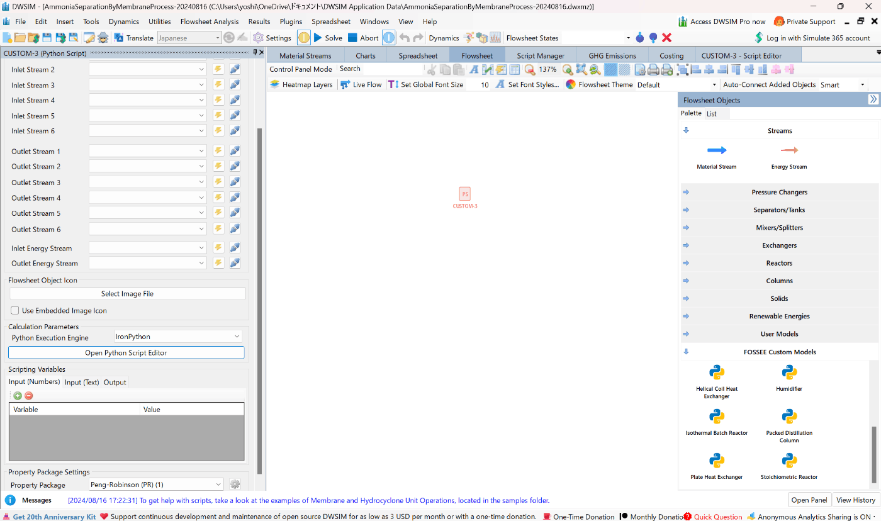
Task: Select the Isothermal Batch Reactor model
Action: point(717,422)
